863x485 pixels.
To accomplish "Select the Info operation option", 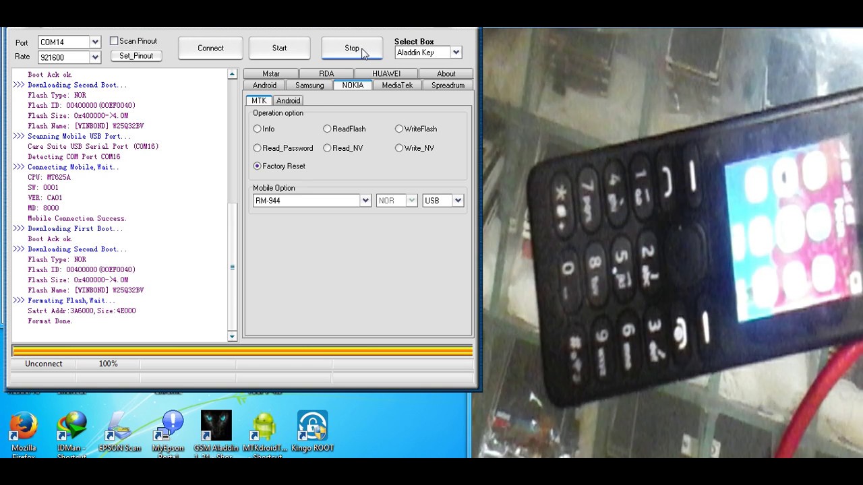I will click(257, 129).
